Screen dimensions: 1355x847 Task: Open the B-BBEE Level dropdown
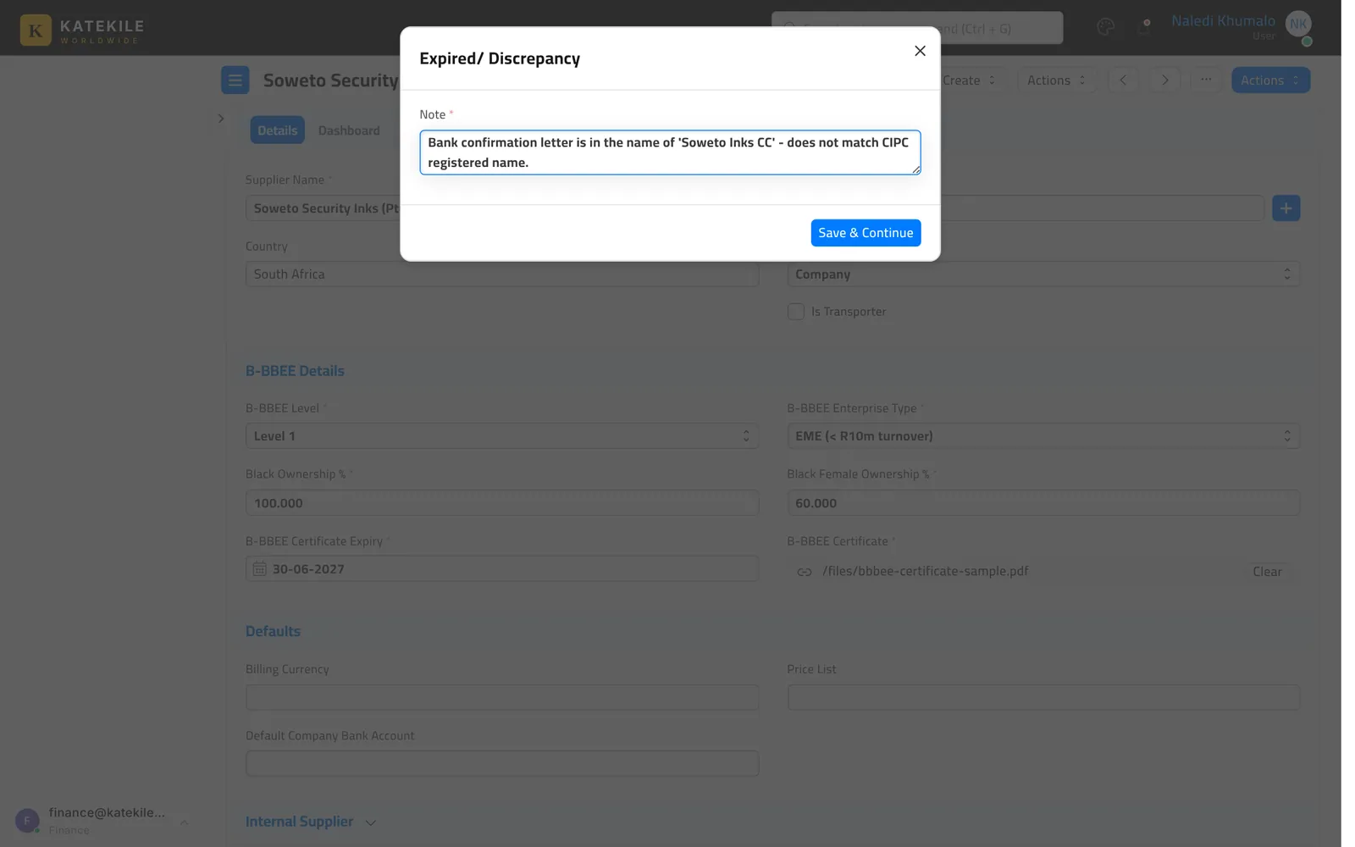tap(502, 436)
